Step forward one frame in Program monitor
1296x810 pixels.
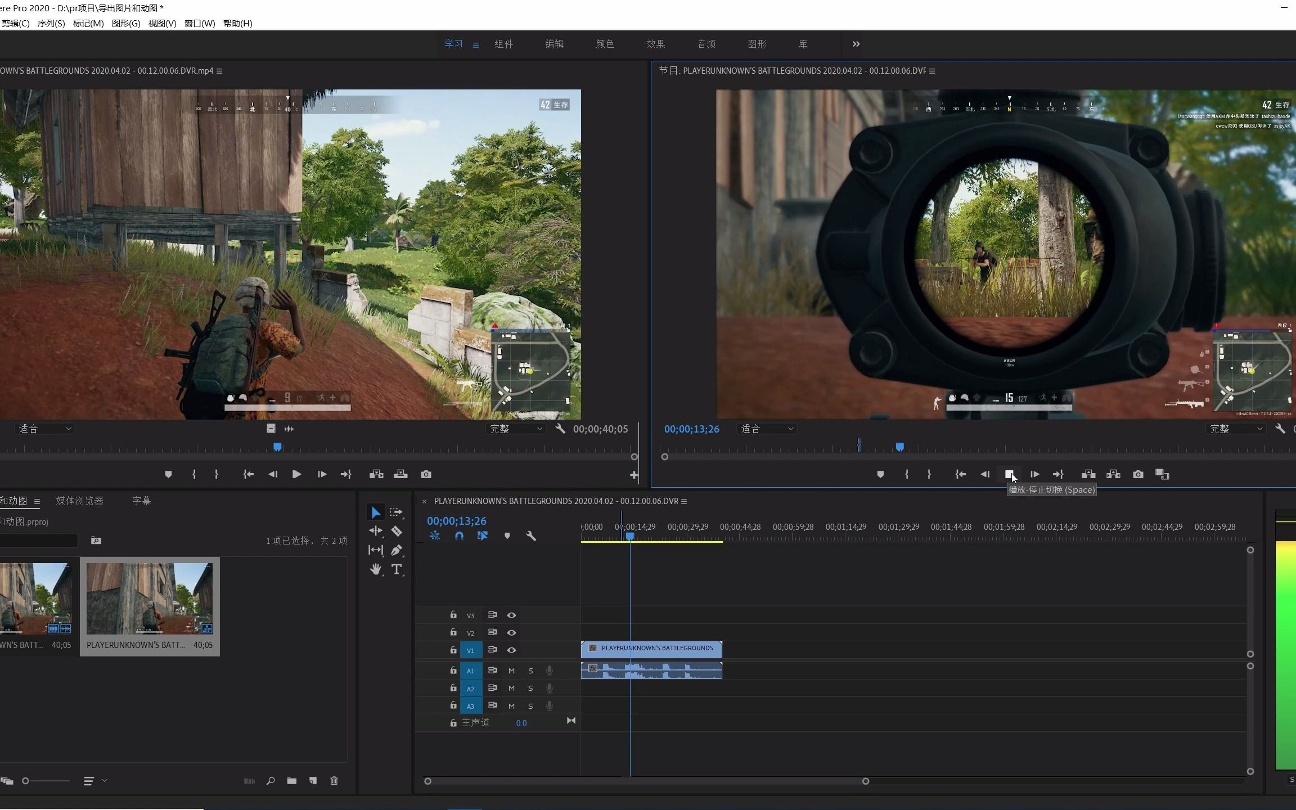click(1034, 474)
